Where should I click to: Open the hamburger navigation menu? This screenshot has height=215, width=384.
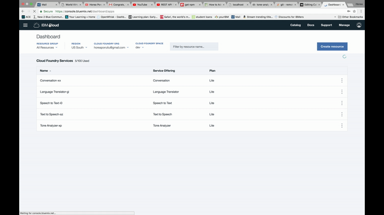point(25,25)
